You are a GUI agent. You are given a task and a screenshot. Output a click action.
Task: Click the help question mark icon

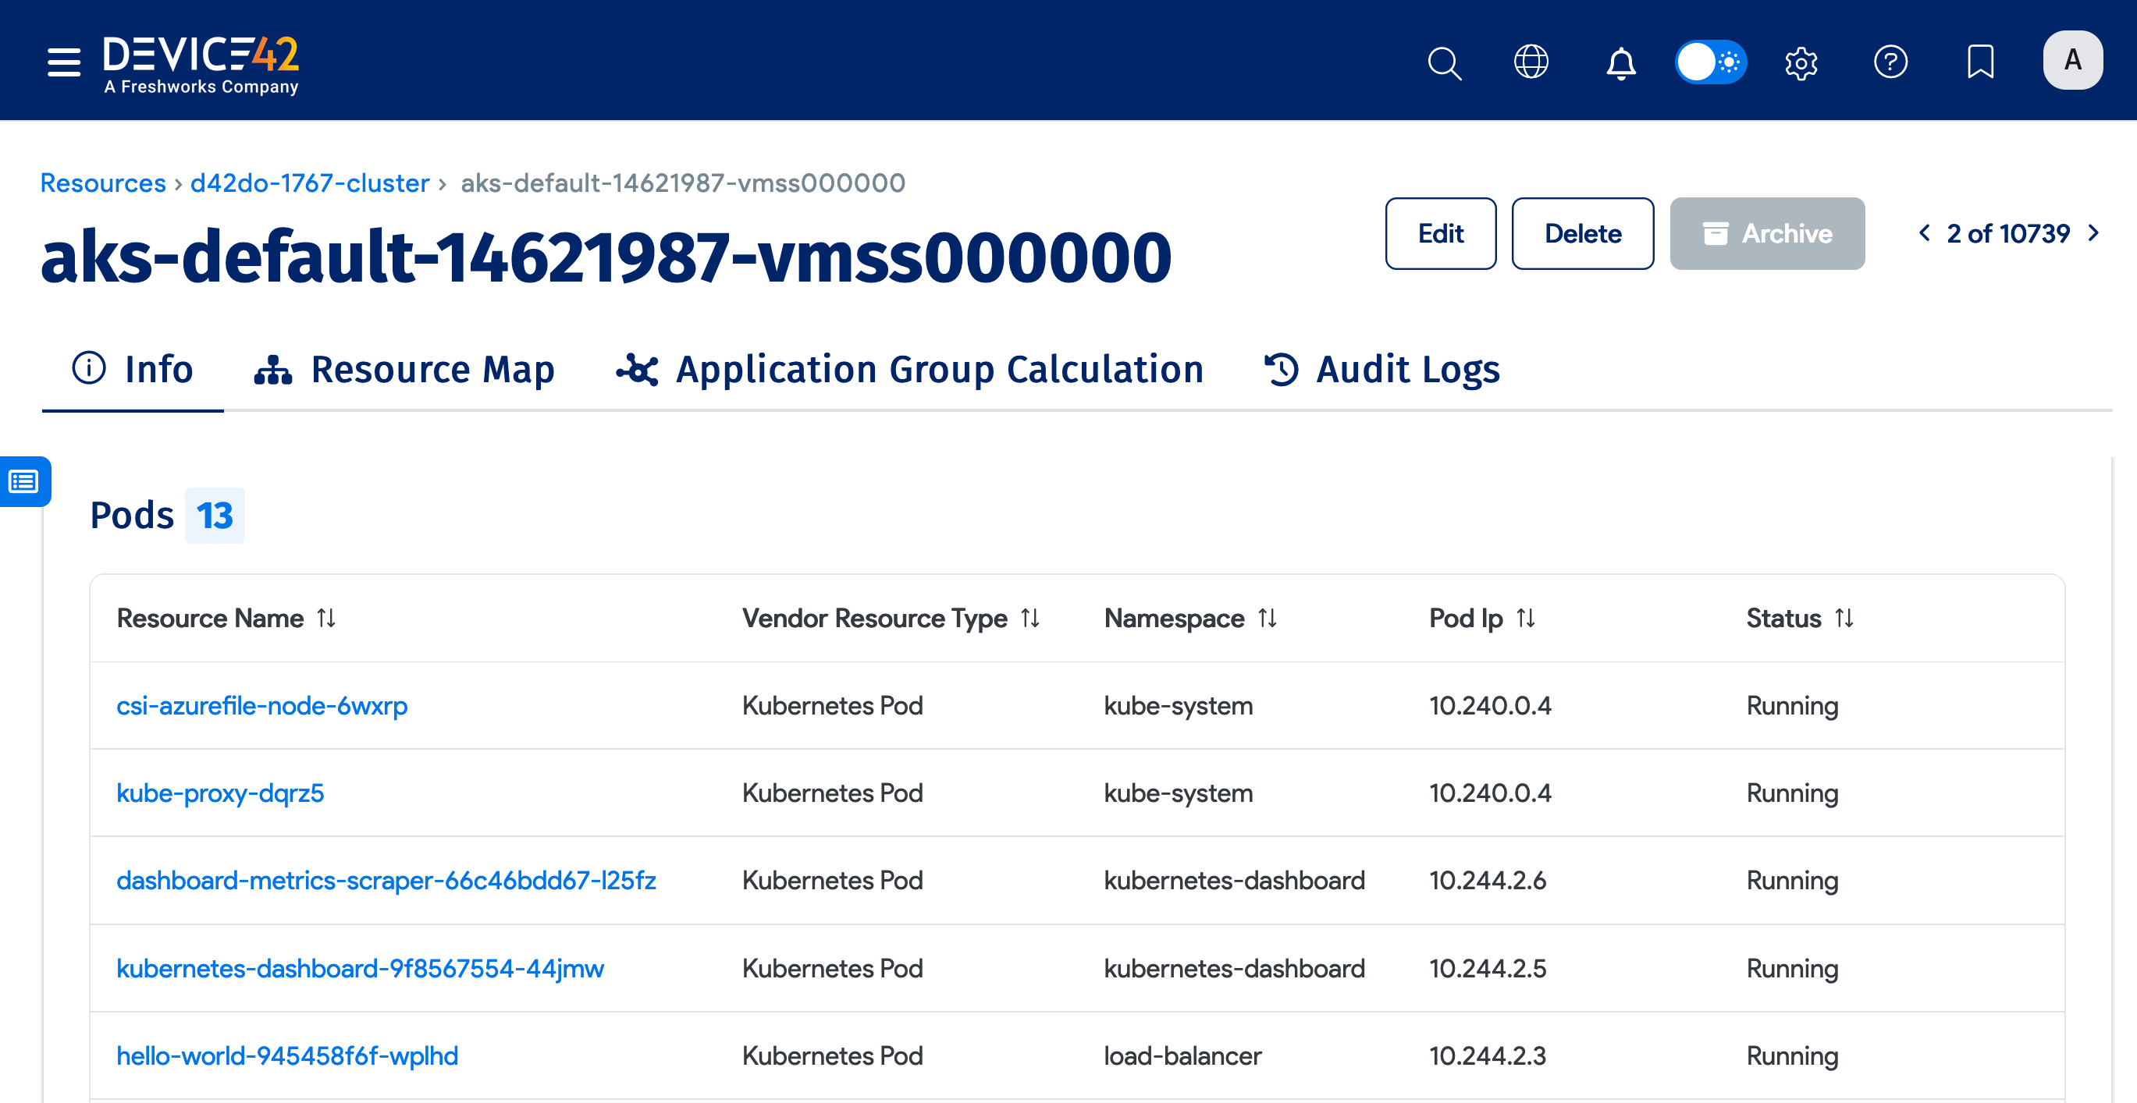[x=1890, y=62]
